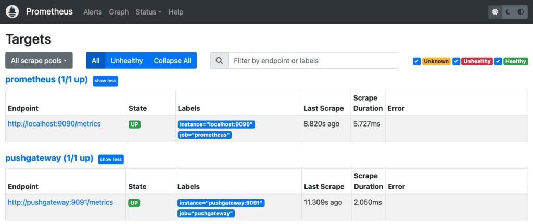Collapse prometheus pool with show less

coord(105,81)
